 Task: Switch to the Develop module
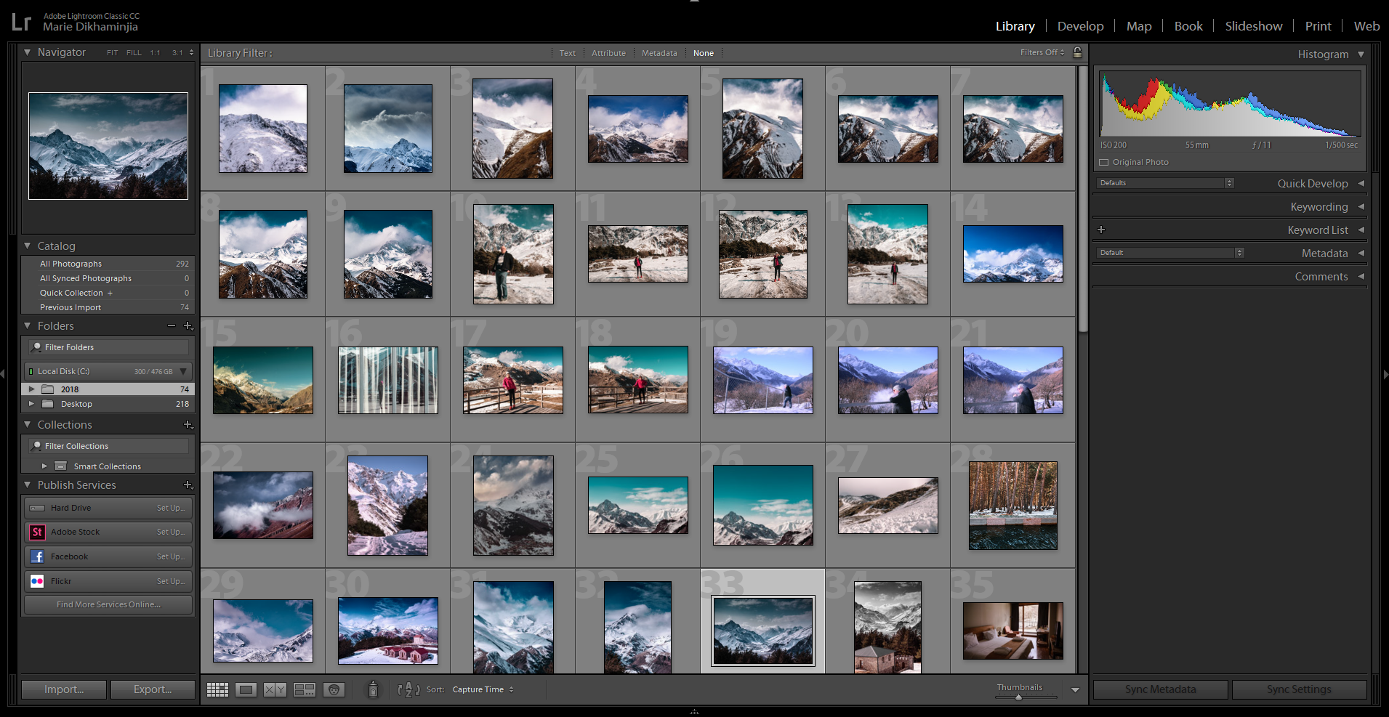pyautogui.click(x=1079, y=26)
